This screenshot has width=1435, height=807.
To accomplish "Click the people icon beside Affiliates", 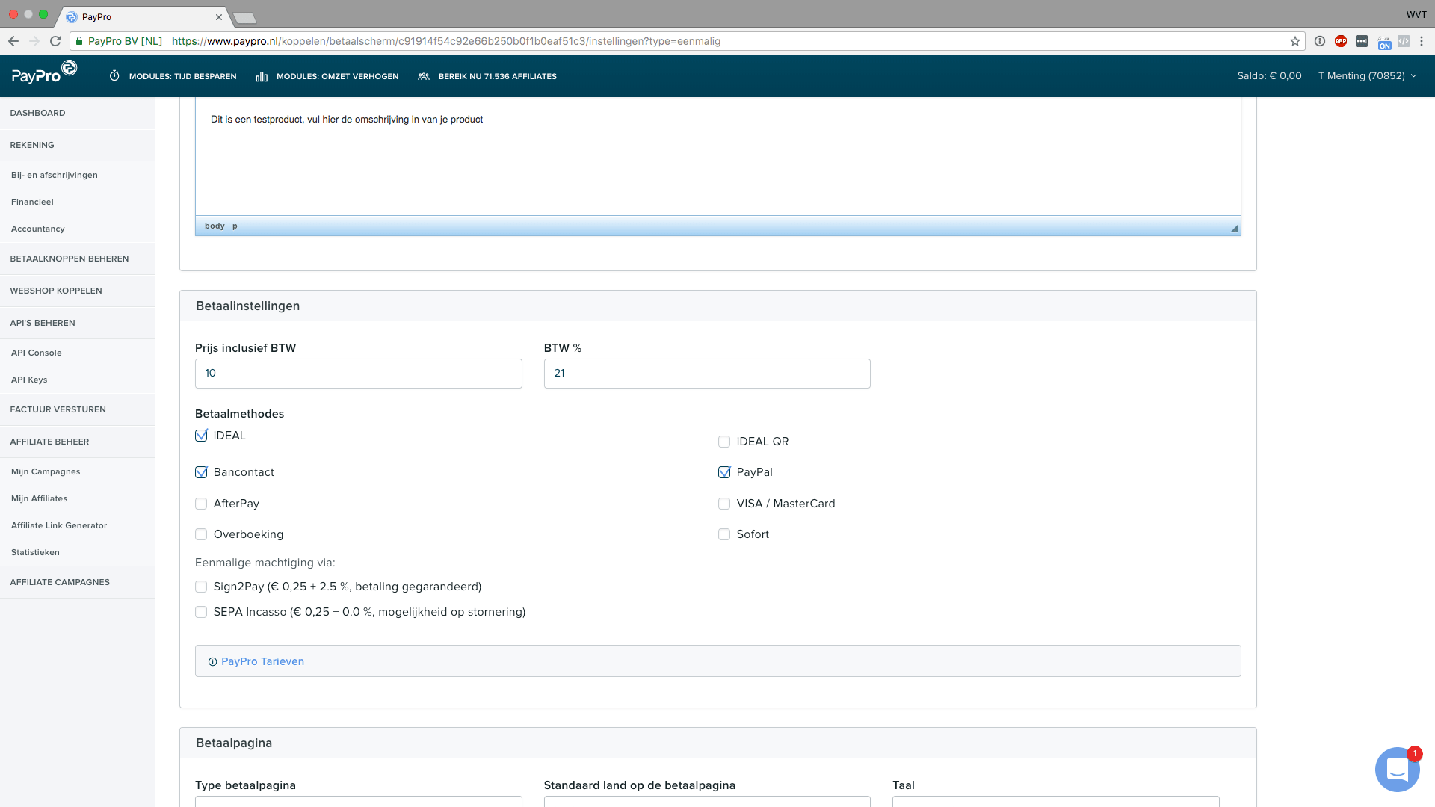I will [x=424, y=76].
